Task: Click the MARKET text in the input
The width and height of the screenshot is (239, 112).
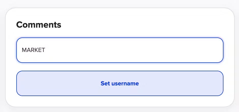Action: [33, 50]
